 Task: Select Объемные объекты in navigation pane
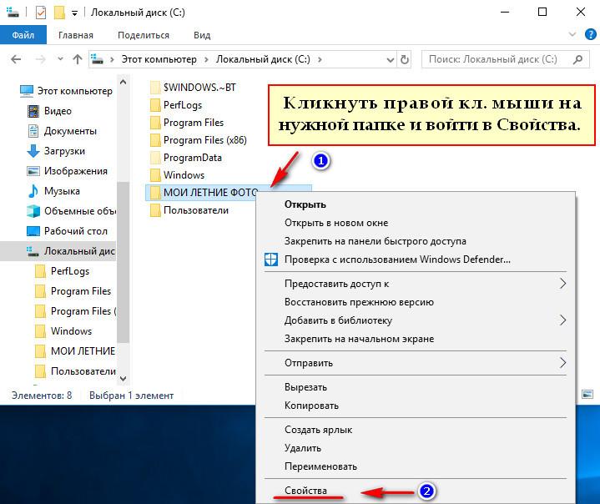[x=71, y=211]
